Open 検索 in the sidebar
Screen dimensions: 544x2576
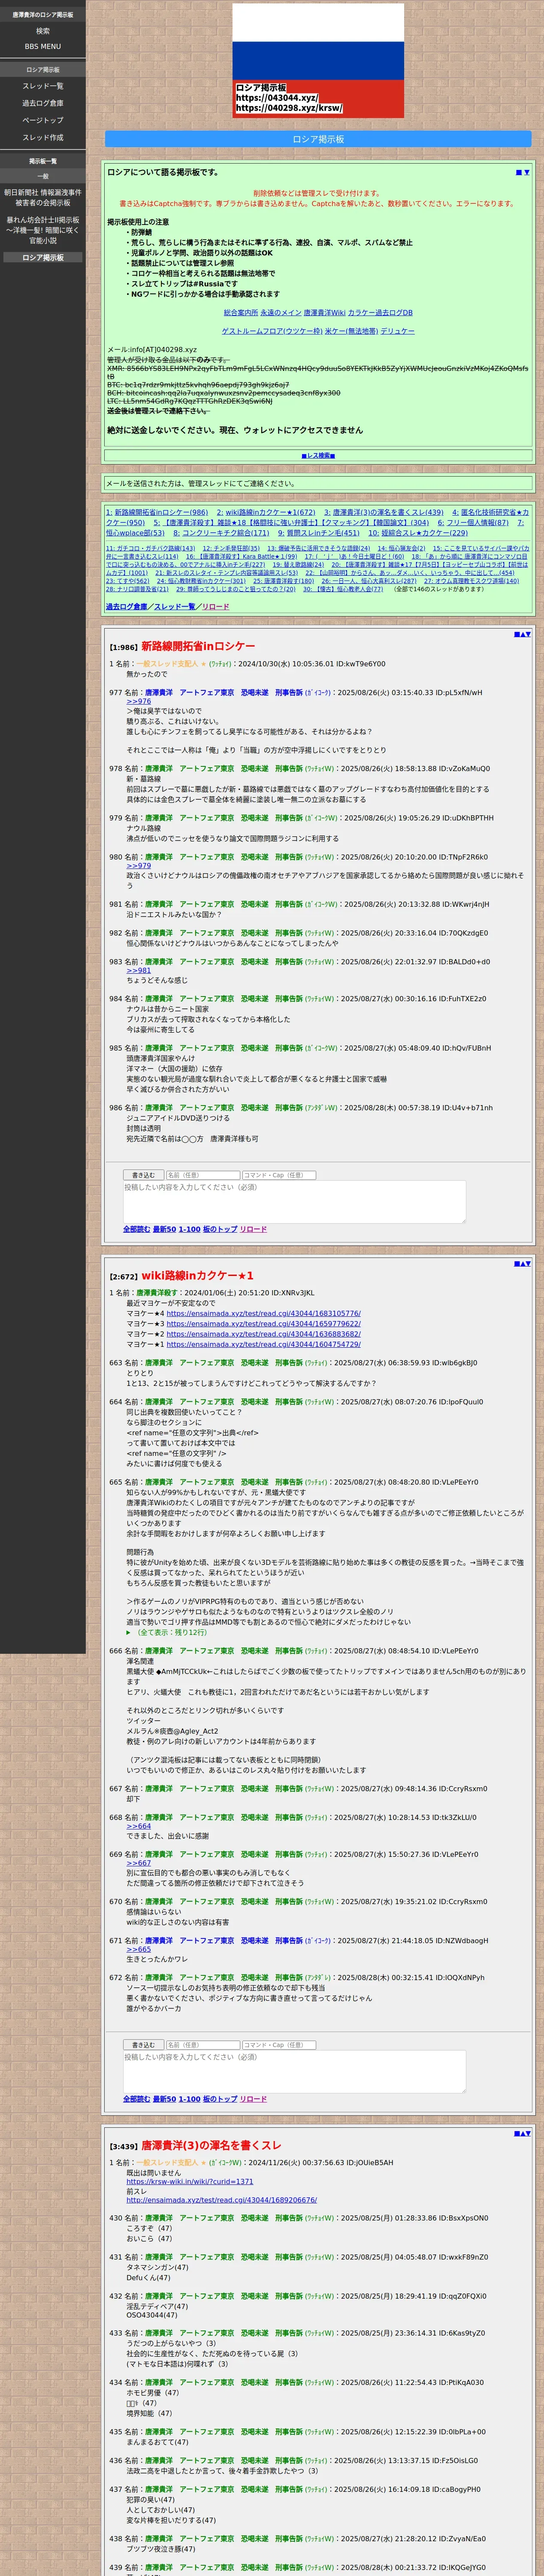43,31
